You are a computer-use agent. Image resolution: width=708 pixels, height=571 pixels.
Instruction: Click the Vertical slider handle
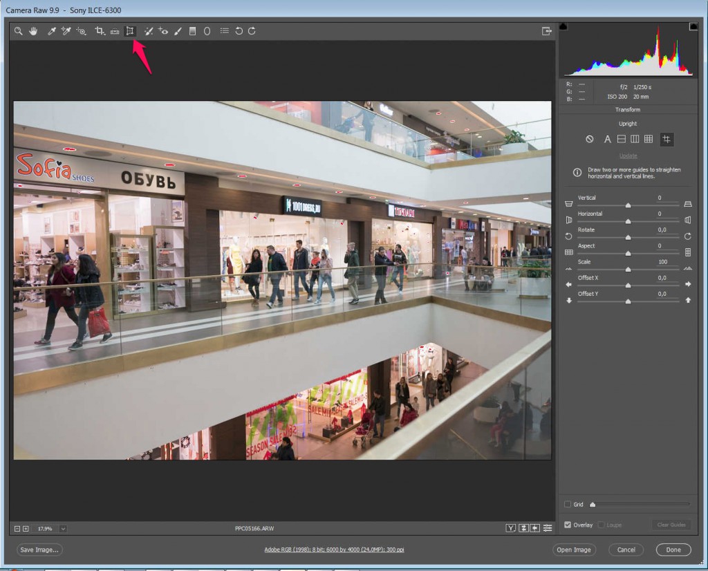(628, 205)
